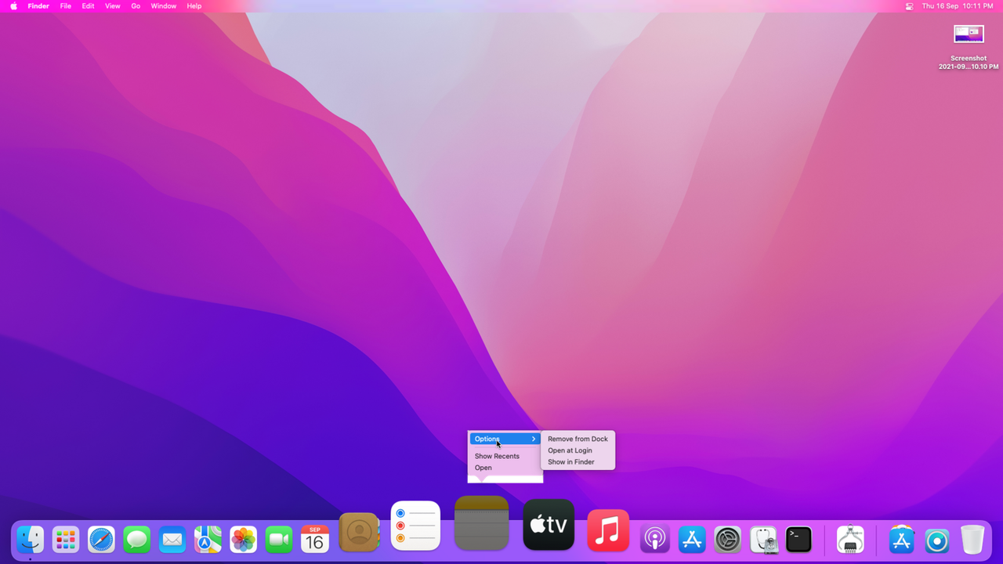This screenshot has height=564, width=1003.
Task: Launch Podcasts from the Dock
Action: pyautogui.click(x=655, y=539)
